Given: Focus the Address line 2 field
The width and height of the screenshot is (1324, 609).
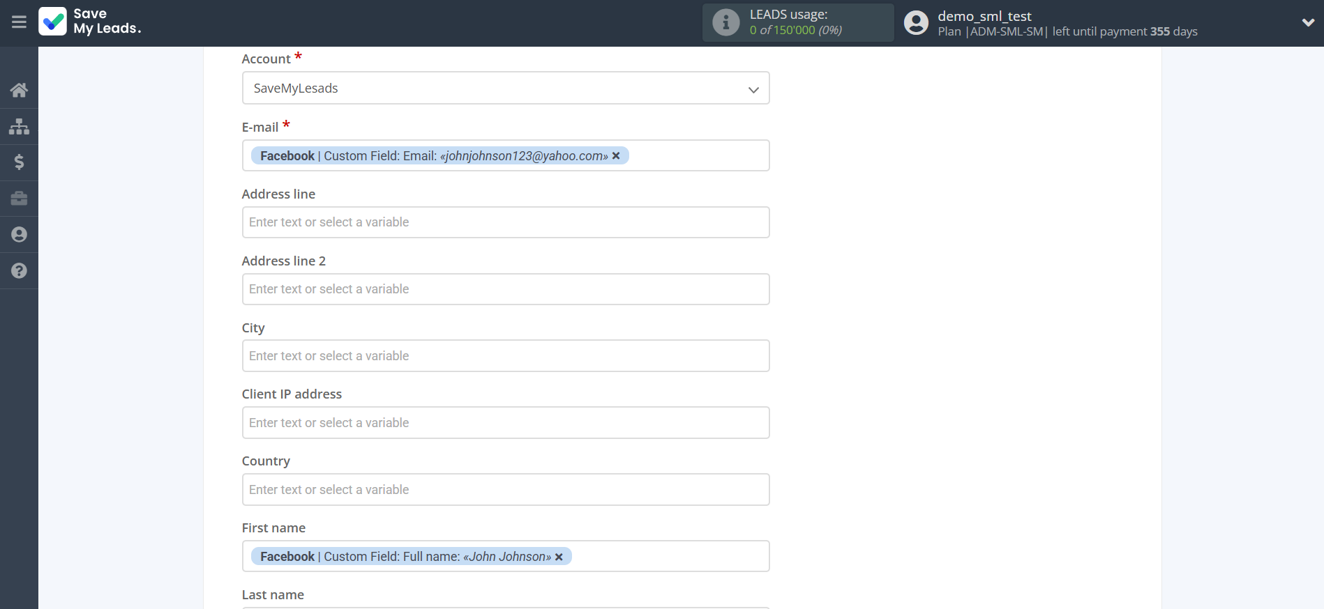Looking at the screenshot, I should click(505, 289).
